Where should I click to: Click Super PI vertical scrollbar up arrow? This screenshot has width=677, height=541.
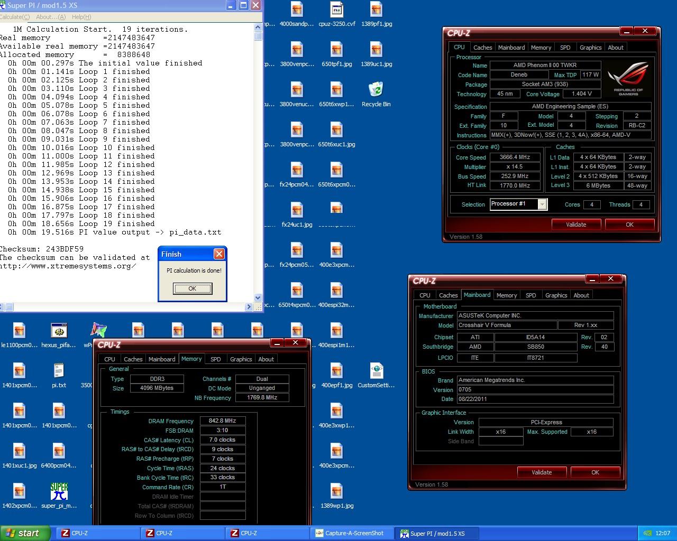(x=258, y=26)
